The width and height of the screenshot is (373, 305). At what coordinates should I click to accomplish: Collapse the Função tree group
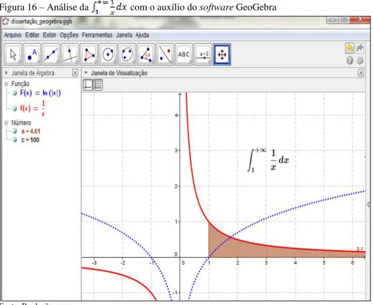pos(7,84)
